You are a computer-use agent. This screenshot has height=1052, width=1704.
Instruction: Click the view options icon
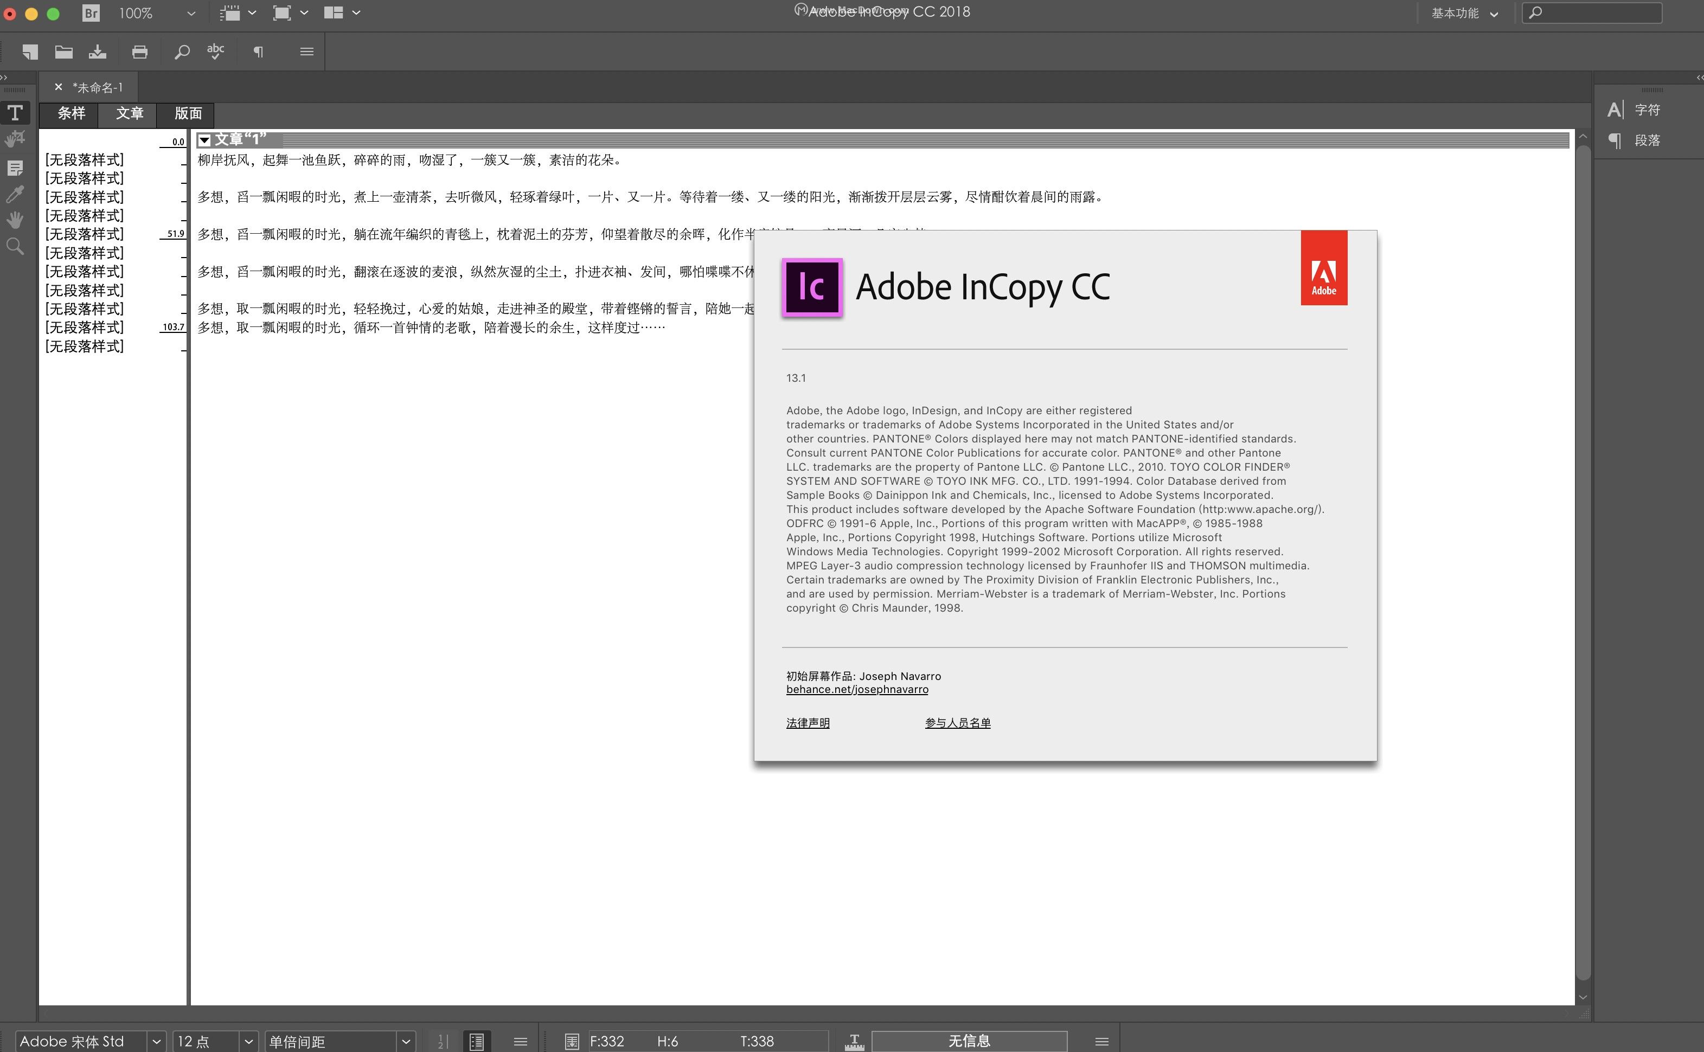[x=229, y=13]
